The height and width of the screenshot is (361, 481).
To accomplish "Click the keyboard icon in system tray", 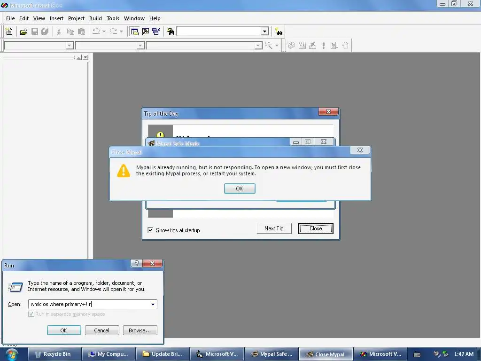I will tap(417, 354).
